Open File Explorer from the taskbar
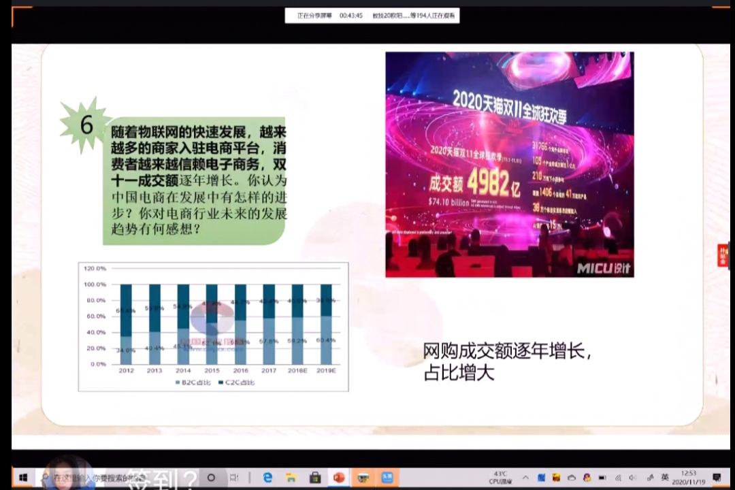Viewport: 735px width, 490px height. coord(291,477)
